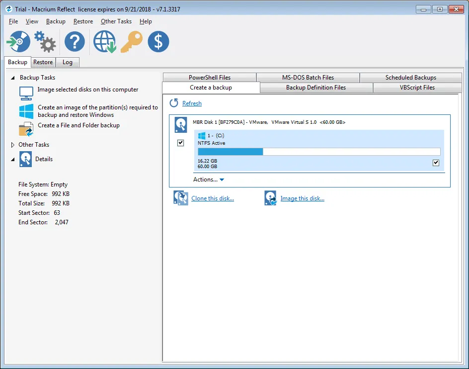The width and height of the screenshot is (469, 369).
Task: Click the Details disk icon in sidebar
Action: (x=26, y=159)
